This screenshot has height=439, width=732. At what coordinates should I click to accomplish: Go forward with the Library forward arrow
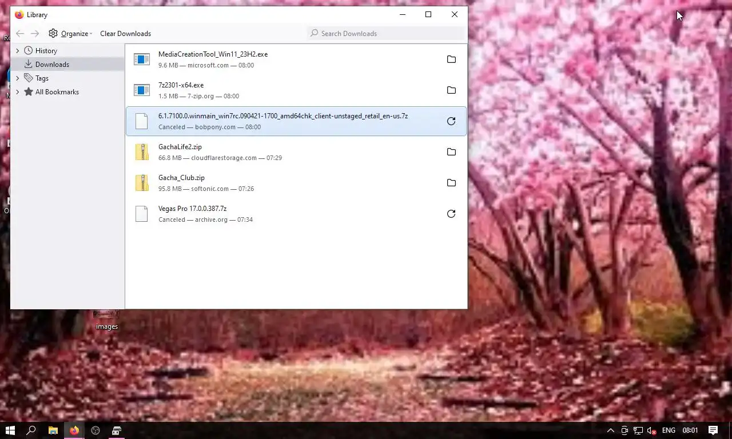35,34
